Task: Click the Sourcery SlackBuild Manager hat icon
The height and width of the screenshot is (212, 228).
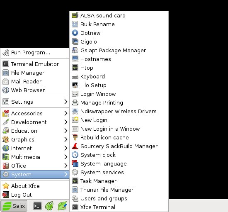Action: pos(75,146)
